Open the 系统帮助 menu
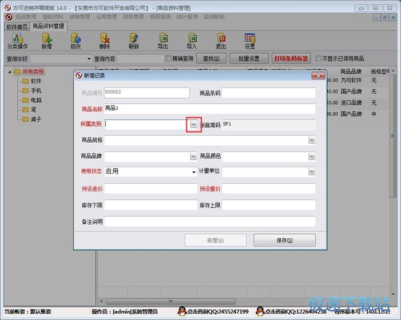Screen dimensions: 401x320 coord(214,17)
